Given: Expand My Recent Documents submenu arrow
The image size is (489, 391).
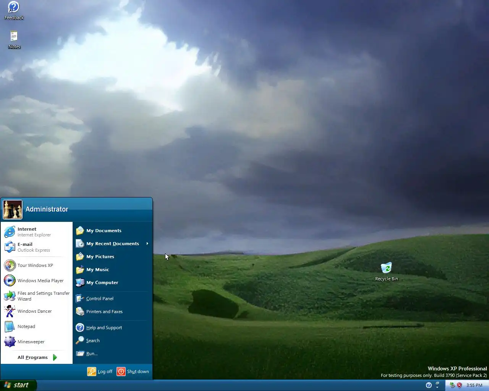Looking at the screenshot, I should coord(147,244).
